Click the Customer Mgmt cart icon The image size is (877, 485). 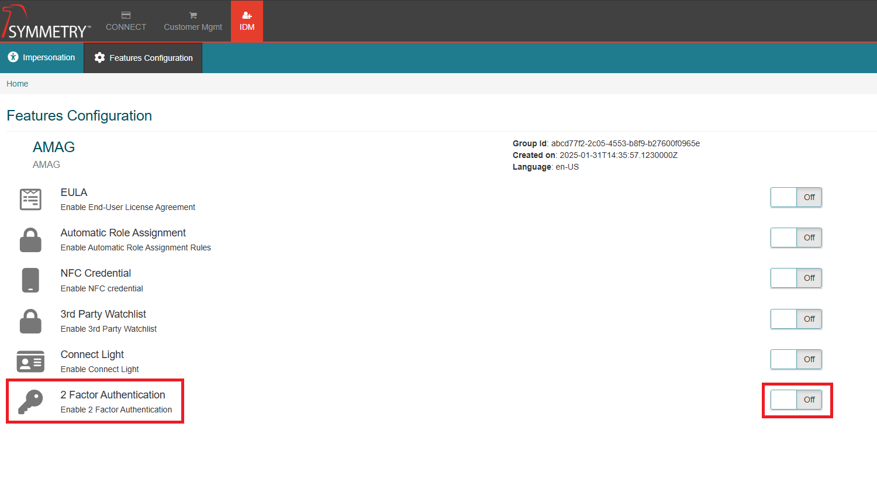(193, 15)
